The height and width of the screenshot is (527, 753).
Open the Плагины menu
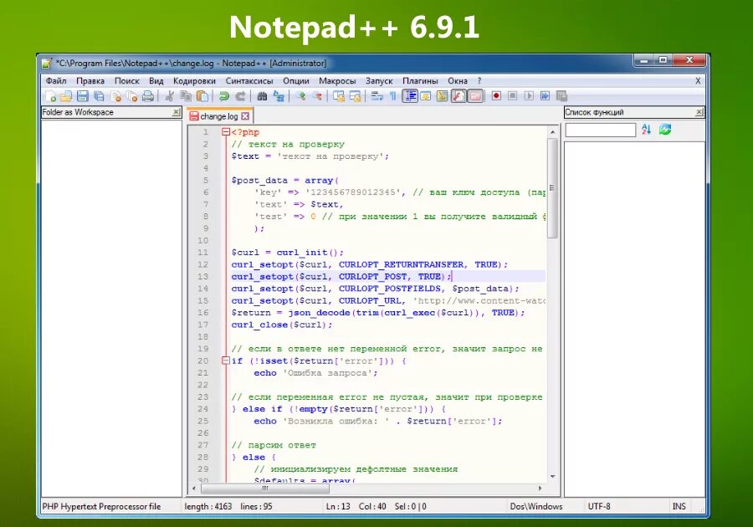click(x=420, y=80)
